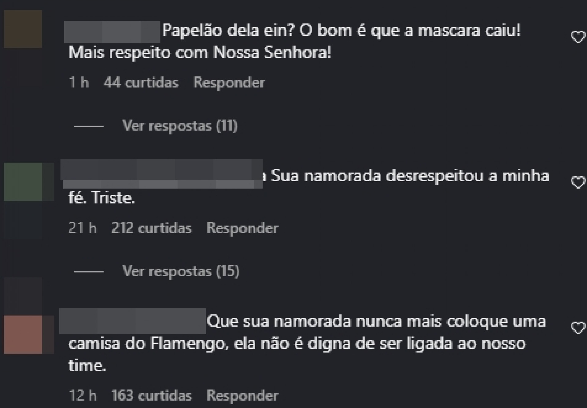Click username before "Que sua namorada nunca"
This screenshot has height=408, width=587.
tap(132, 321)
